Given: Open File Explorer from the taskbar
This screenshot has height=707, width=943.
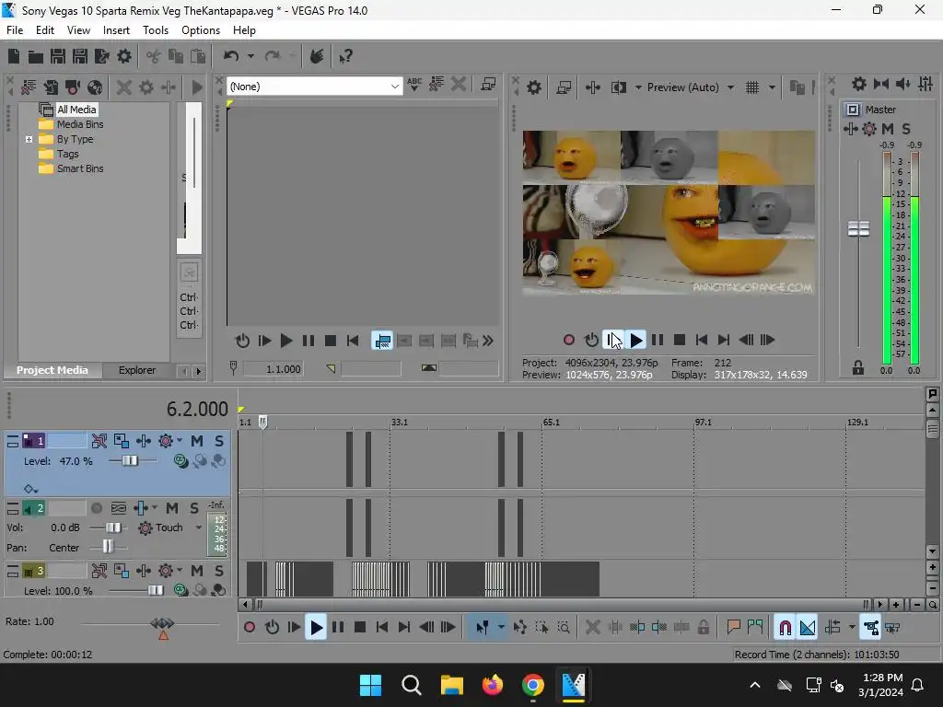Looking at the screenshot, I should pos(451,685).
